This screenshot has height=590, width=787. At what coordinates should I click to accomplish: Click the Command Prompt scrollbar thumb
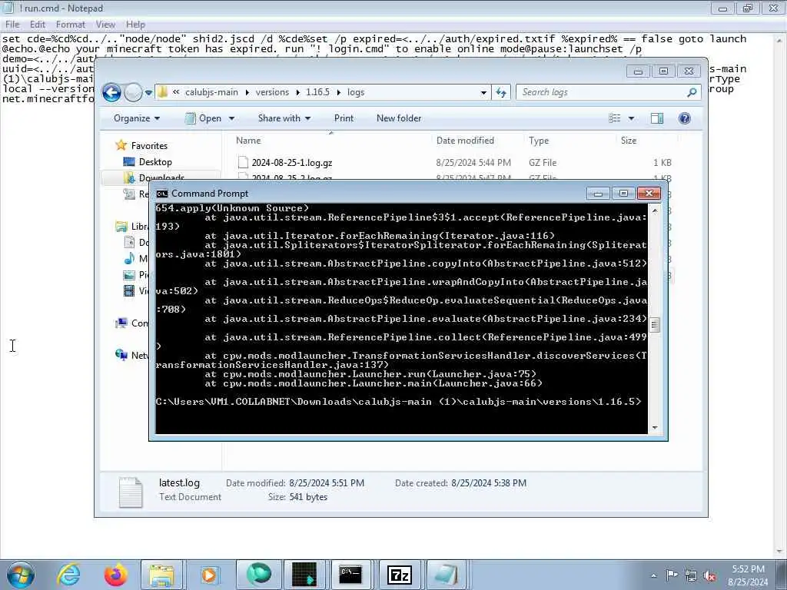click(x=655, y=325)
